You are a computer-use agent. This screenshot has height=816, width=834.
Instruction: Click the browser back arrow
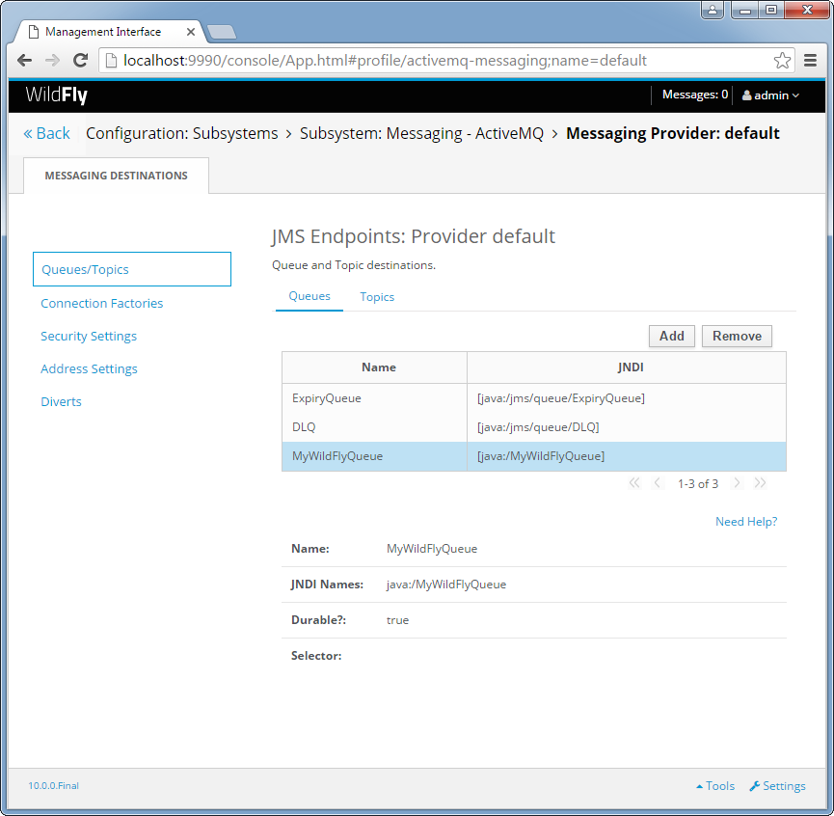24,60
